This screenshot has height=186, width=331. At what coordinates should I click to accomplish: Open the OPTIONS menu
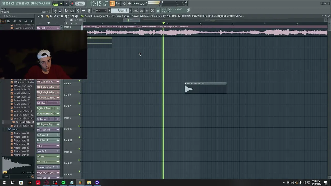(x=34, y=4)
